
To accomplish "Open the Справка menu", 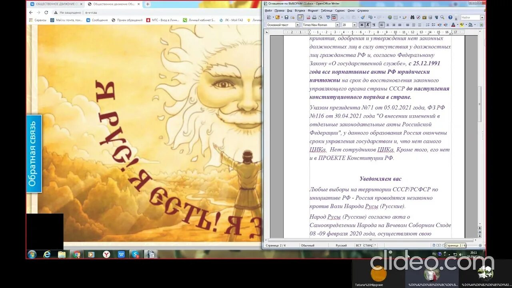I will [x=363, y=10].
